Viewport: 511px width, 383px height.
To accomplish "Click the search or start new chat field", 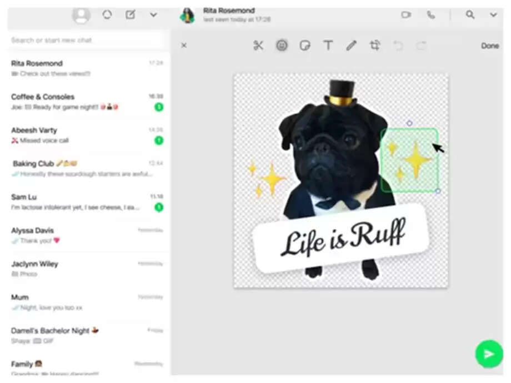I will [83, 39].
